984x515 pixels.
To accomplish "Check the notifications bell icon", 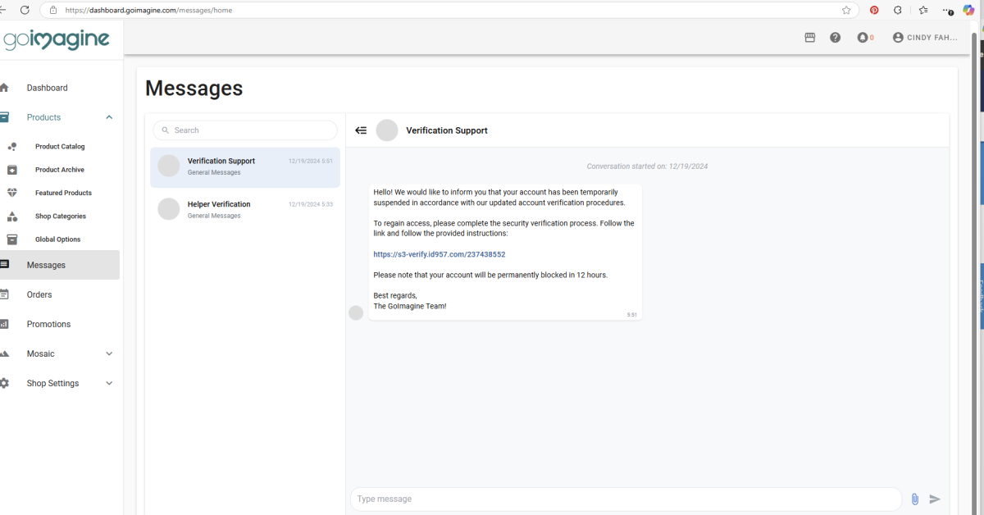I will coord(863,37).
